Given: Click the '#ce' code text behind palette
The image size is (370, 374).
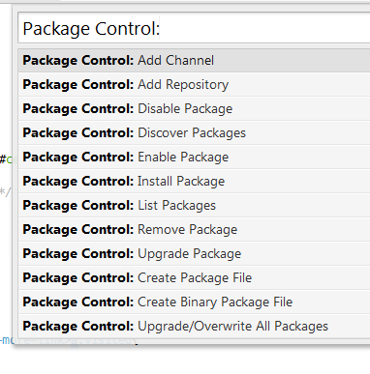Looking at the screenshot, I should point(6,159).
